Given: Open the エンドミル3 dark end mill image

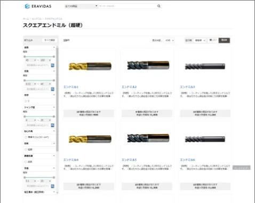Looking at the screenshot, I should pos(205,66).
